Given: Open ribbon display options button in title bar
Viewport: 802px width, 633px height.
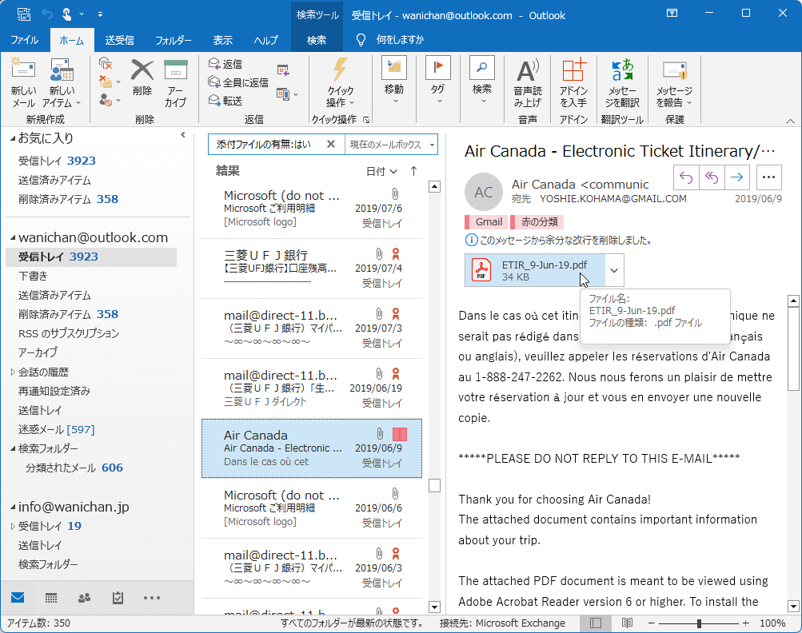Looking at the screenshot, I should (672, 14).
